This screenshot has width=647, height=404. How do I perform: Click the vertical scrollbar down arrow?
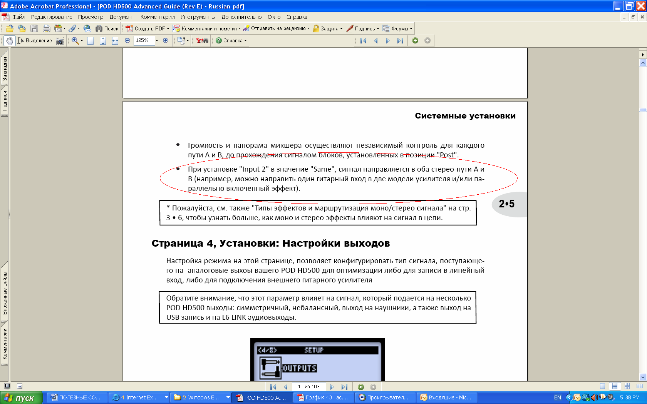click(643, 377)
